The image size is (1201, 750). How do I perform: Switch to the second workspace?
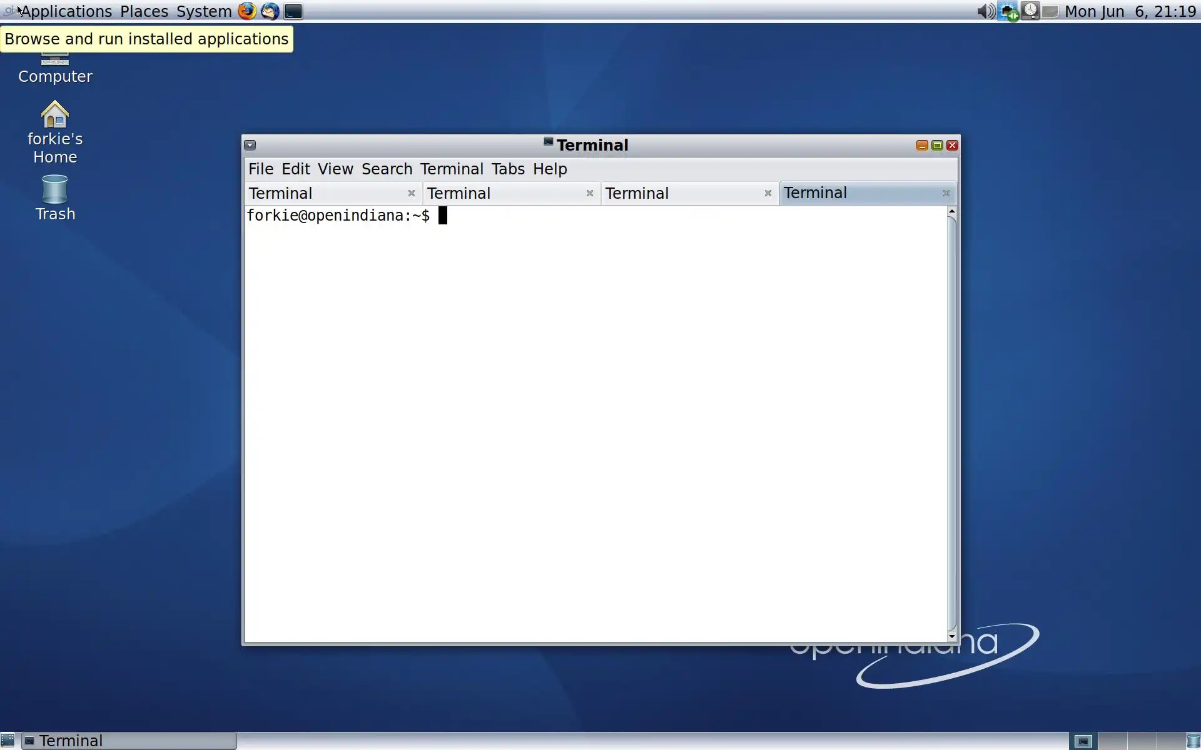pyautogui.click(x=1112, y=741)
